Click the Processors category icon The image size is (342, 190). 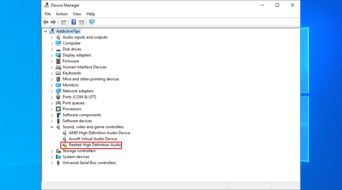[58, 109]
